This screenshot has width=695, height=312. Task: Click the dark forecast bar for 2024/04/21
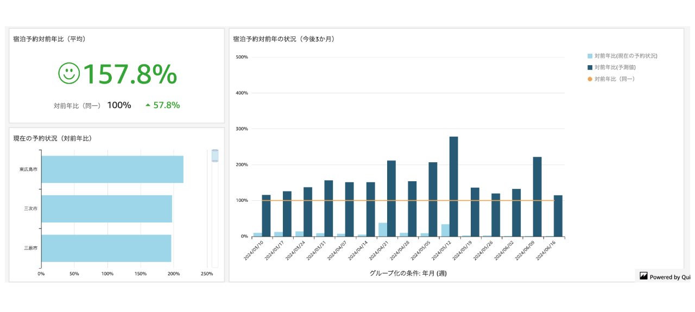click(391, 199)
